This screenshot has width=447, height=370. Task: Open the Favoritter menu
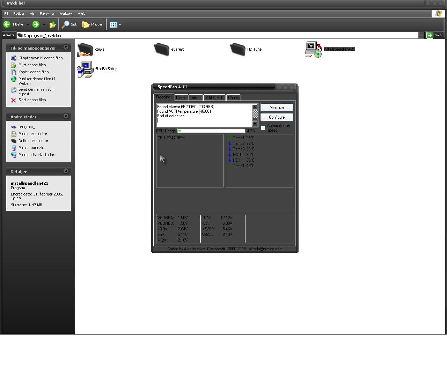(x=47, y=14)
